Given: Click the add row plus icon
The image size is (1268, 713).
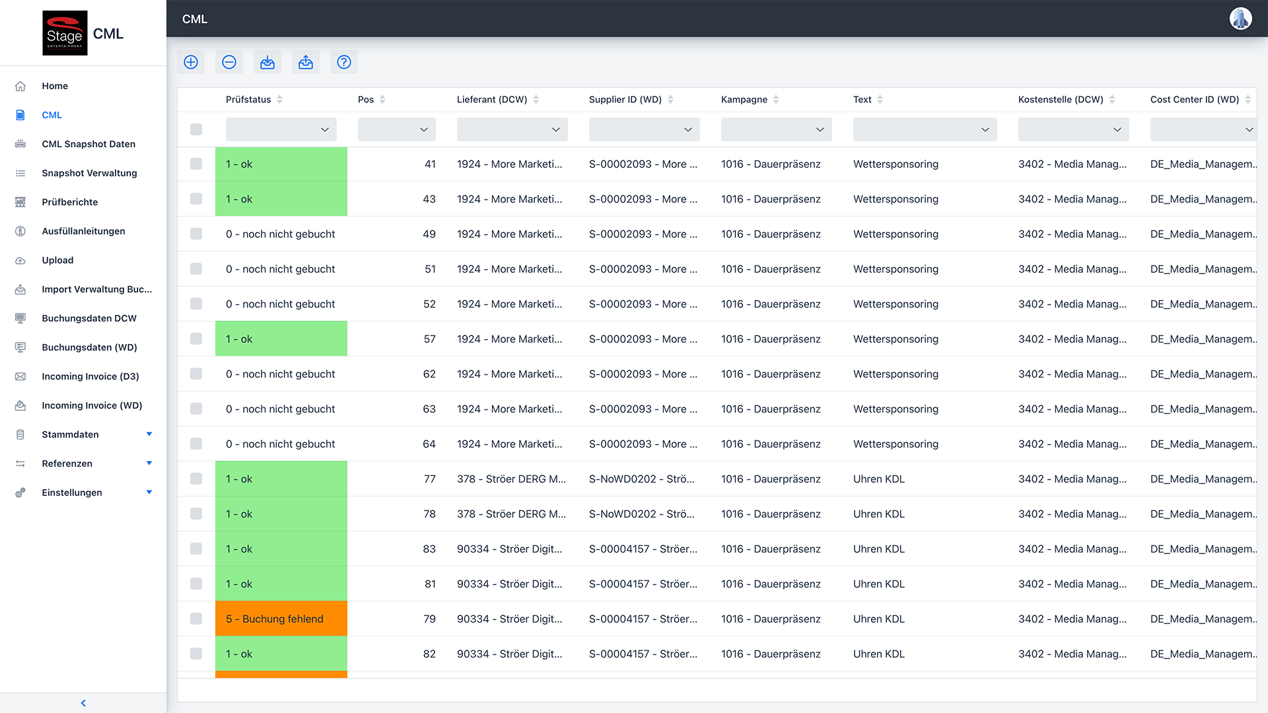Looking at the screenshot, I should [x=191, y=62].
